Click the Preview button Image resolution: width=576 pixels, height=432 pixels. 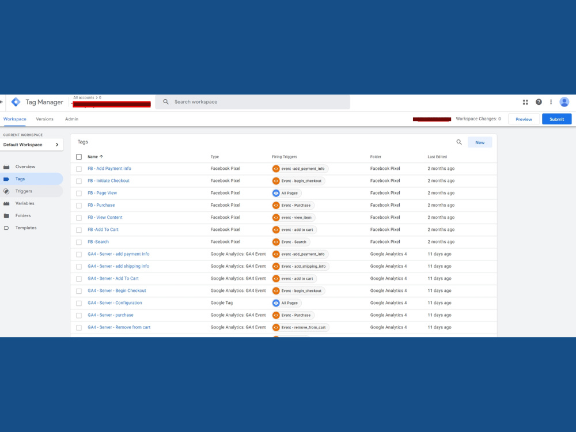click(x=524, y=119)
